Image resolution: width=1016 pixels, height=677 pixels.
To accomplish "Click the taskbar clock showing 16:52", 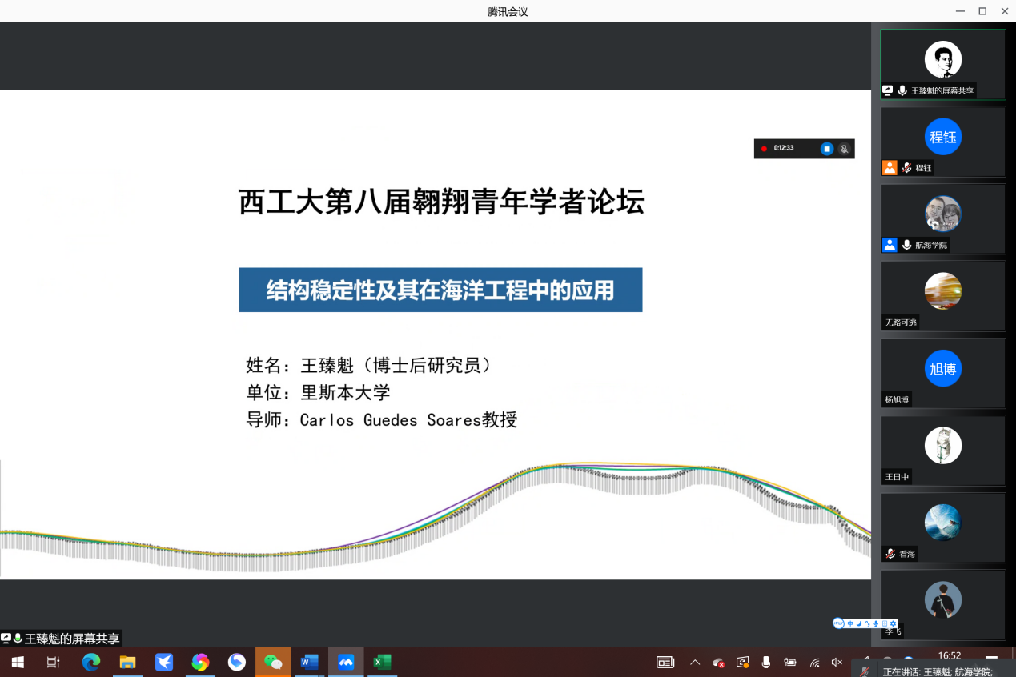I will 950,656.
